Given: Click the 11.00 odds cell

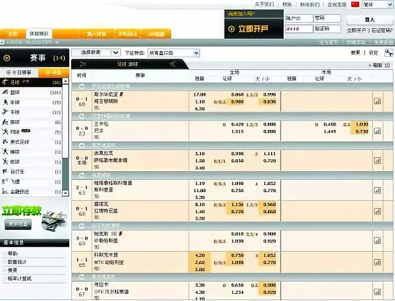Looking at the screenshot, I should [200, 191].
